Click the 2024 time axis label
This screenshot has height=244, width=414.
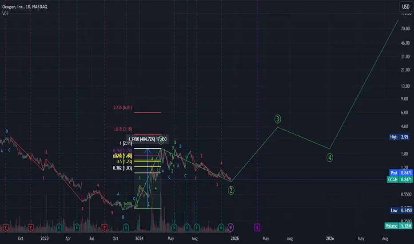(139, 239)
